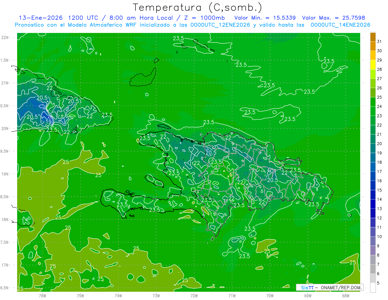Screen dimensions: 388x300
Task: Click the "31" colorbar scale label
Action: 379,41
